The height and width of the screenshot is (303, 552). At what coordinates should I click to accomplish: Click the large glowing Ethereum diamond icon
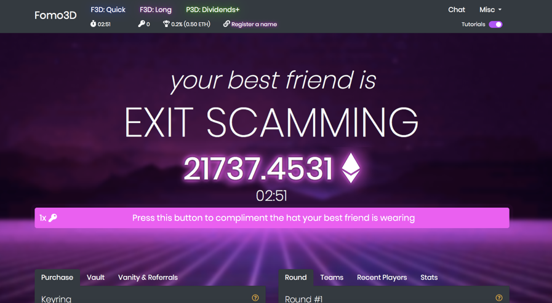[x=351, y=168]
